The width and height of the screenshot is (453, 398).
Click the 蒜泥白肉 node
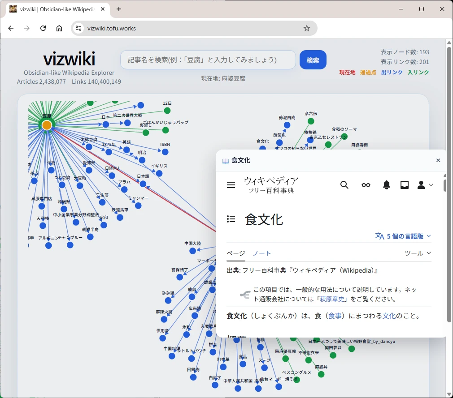tap(287, 125)
